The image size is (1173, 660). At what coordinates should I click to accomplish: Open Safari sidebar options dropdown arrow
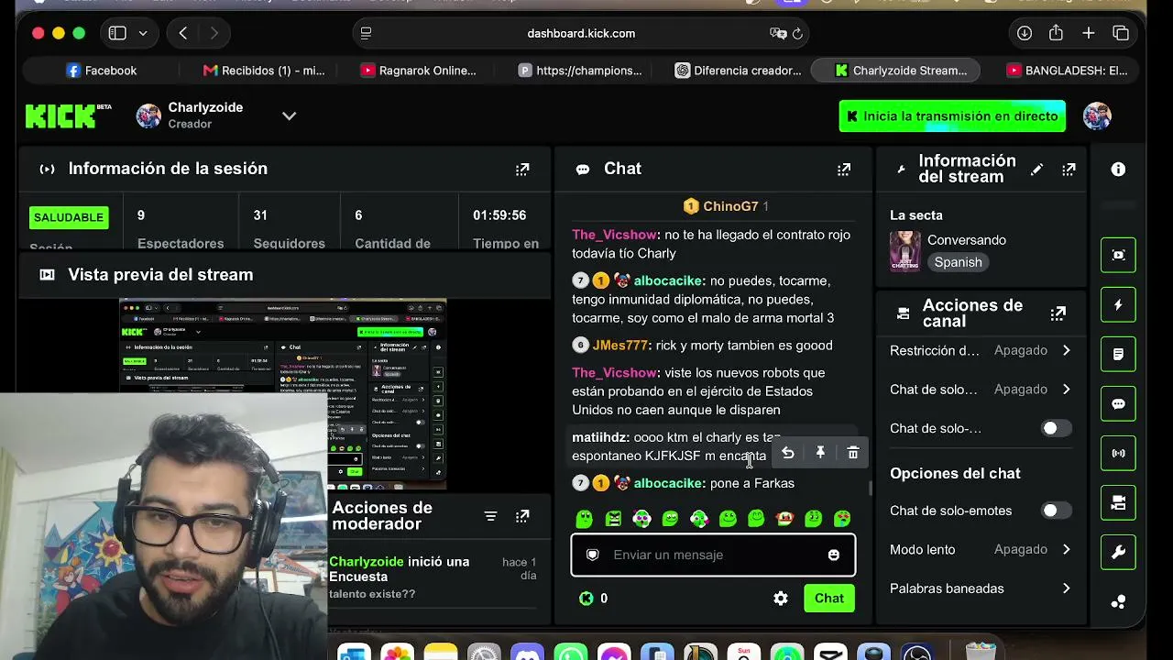(143, 33)
